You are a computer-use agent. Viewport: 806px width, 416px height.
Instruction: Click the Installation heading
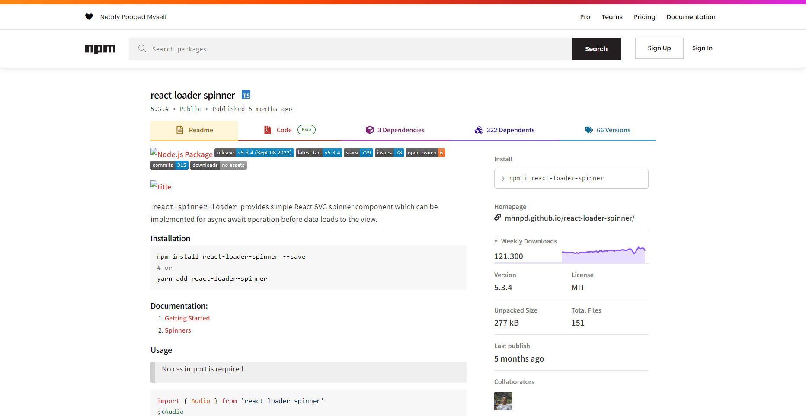pyautogui.click(x=170, y=239)
